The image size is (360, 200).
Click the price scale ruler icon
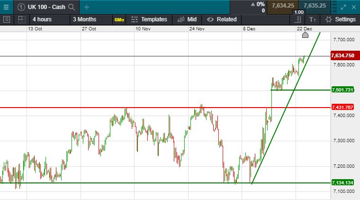tap(297, 19)
